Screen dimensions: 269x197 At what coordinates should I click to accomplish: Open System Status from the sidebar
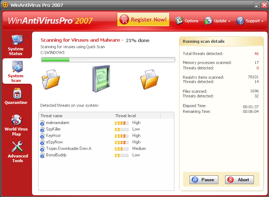point(15,45)
